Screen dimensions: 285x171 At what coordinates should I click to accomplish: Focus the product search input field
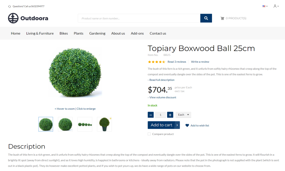[x=139, y=18]
